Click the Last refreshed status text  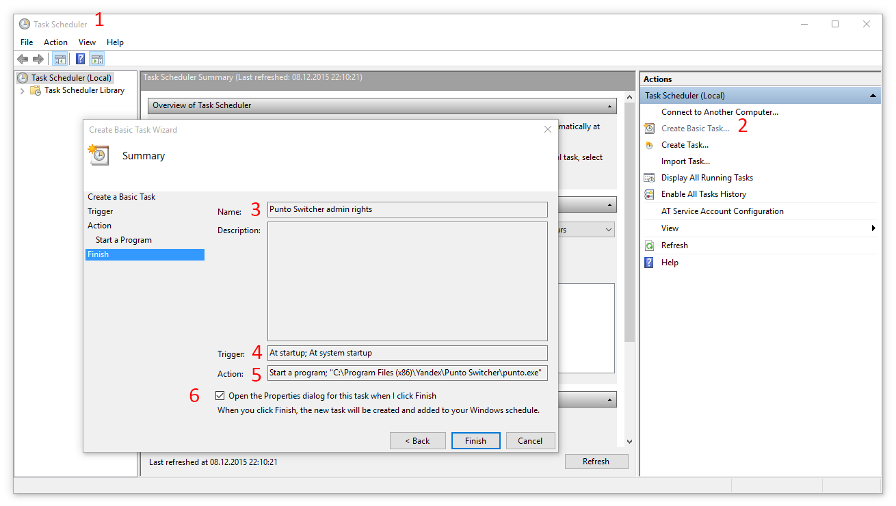(x=213, y=462)
